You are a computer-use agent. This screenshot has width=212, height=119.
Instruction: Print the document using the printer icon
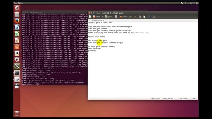(x=116, y=17)
